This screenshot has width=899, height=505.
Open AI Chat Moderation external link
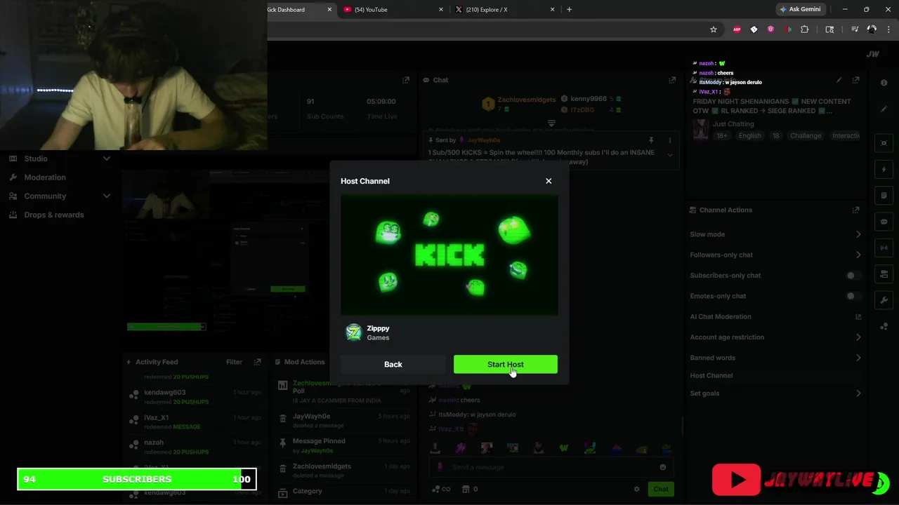[858, 317]
